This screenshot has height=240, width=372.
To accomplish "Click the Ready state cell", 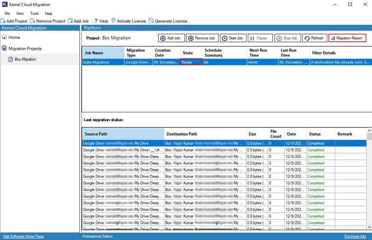I will 191,62.
